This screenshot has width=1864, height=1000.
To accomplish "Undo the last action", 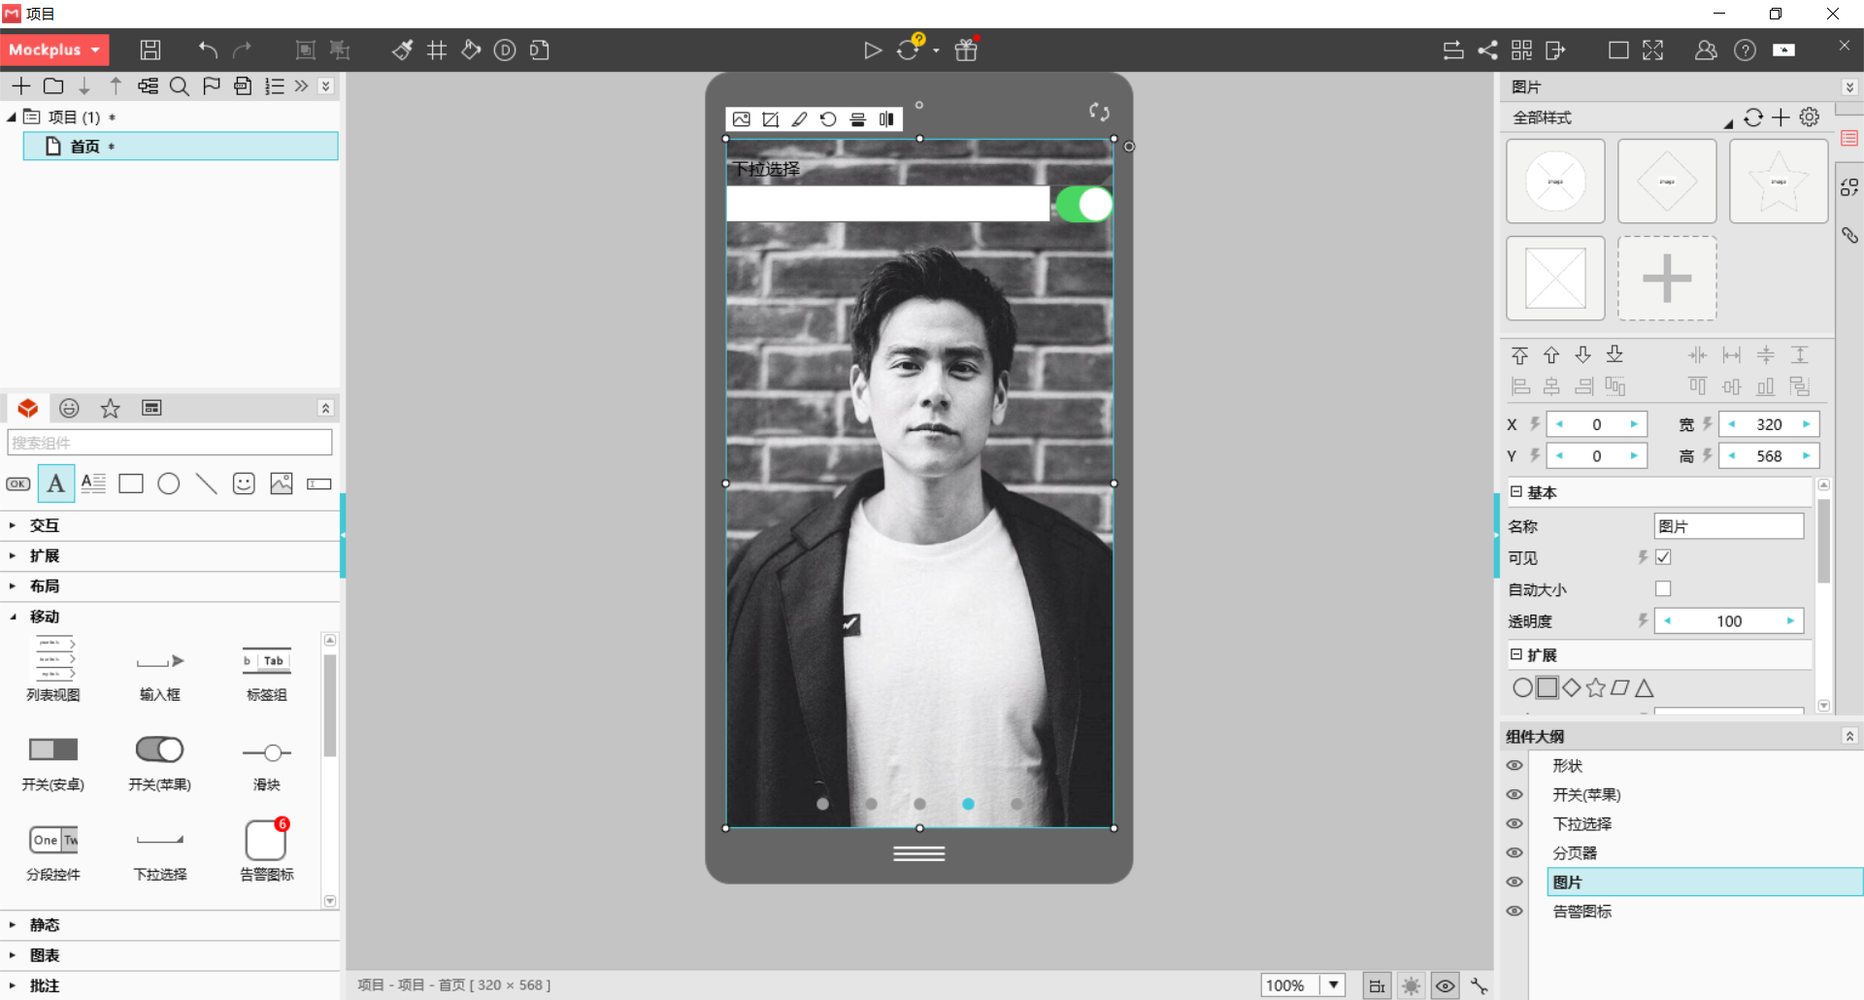I will point(208,50).
